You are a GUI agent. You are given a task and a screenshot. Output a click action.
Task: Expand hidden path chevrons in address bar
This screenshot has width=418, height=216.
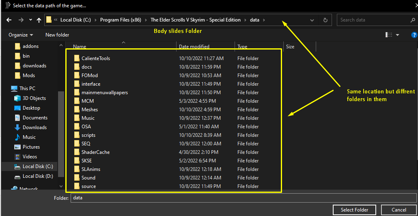click(x=56, y=20)
